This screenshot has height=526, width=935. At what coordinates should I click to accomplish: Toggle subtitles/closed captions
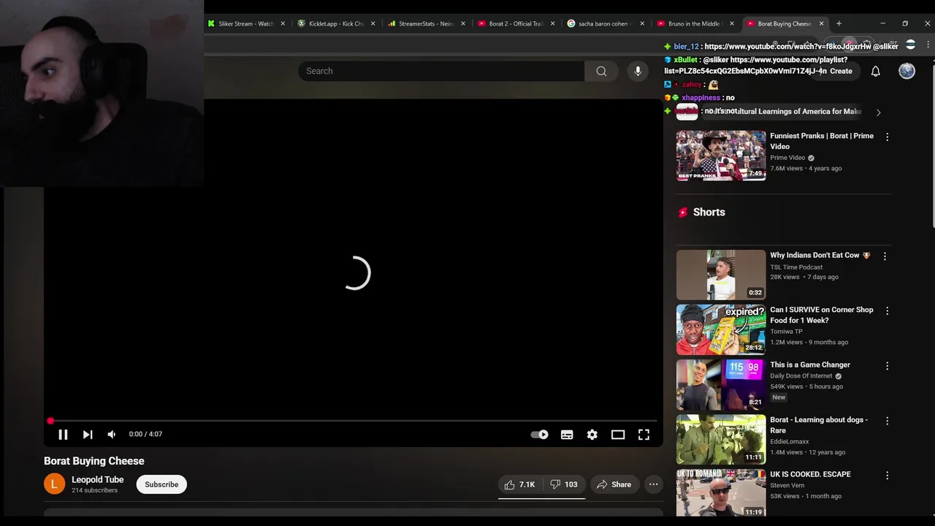point(567,434)
